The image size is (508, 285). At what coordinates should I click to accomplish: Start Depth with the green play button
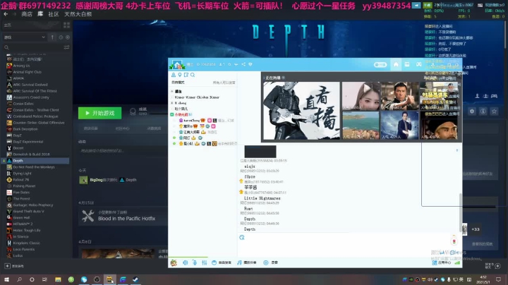click(x=99, y=113)
